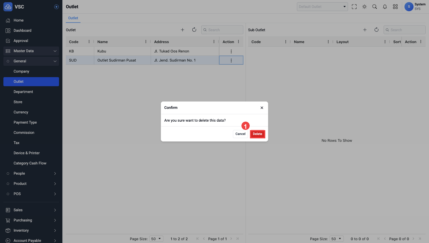The image size is (429, 243).
Task: Open the Dashboard menu item
Action: click(31, 31)
